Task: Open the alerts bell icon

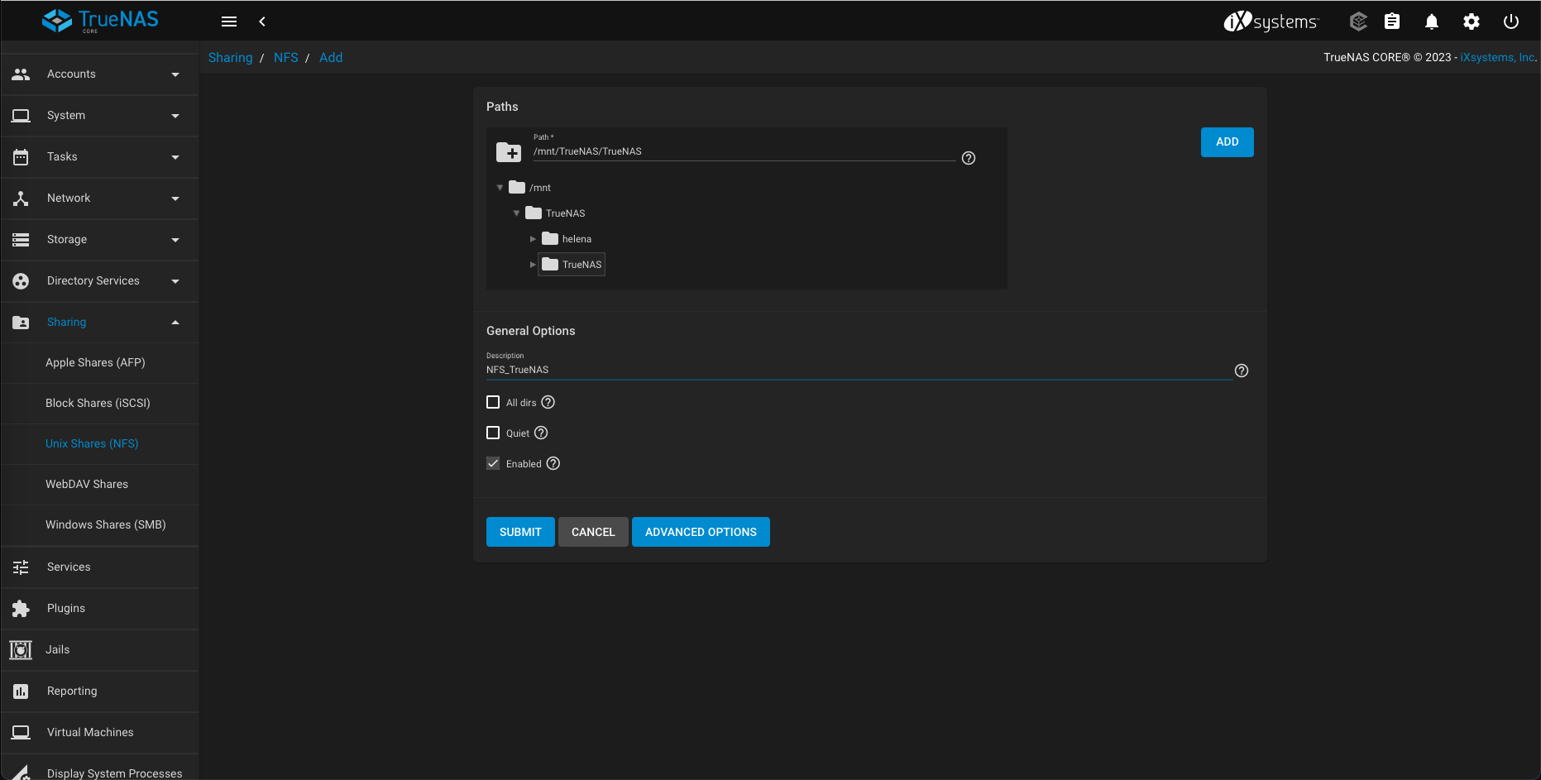Action: click(1431, 22)
